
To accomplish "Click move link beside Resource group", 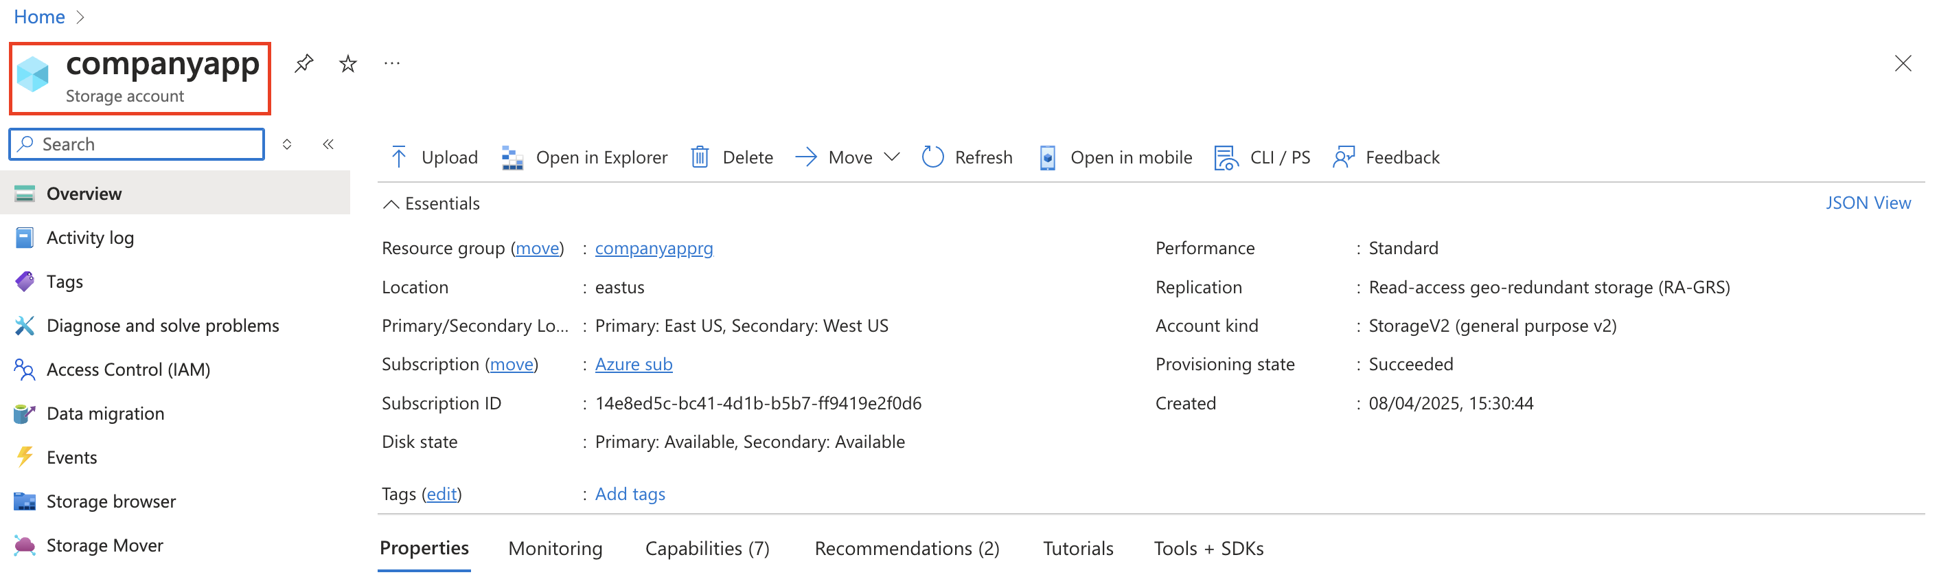I will click(538, 247).
